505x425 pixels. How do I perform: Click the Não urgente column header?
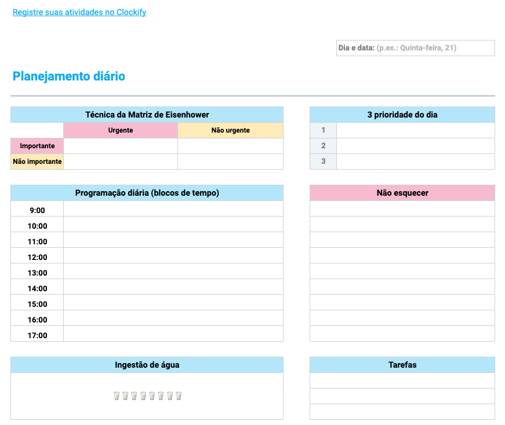pos(230,130)
